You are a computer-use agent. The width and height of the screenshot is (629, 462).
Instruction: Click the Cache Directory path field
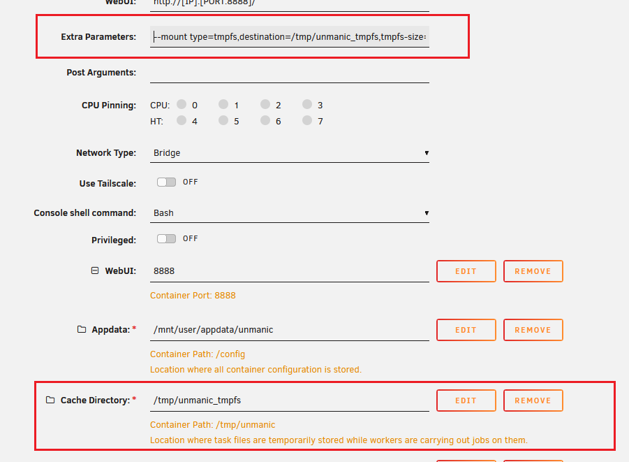click(x=290, y=400)
